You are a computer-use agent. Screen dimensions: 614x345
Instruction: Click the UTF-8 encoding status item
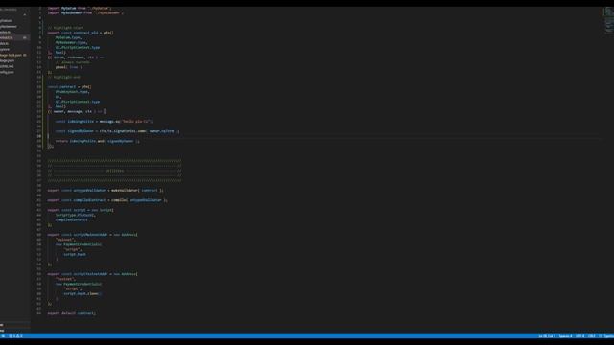[x=579, y=336]
